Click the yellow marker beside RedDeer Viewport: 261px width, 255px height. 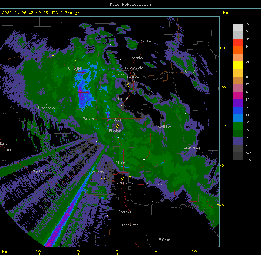pyautogui.click(x=129, y=85)
